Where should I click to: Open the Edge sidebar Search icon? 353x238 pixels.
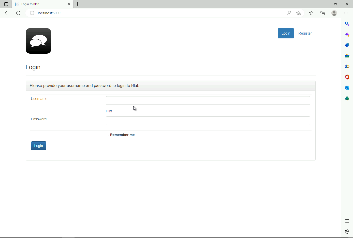coord(347,24)
